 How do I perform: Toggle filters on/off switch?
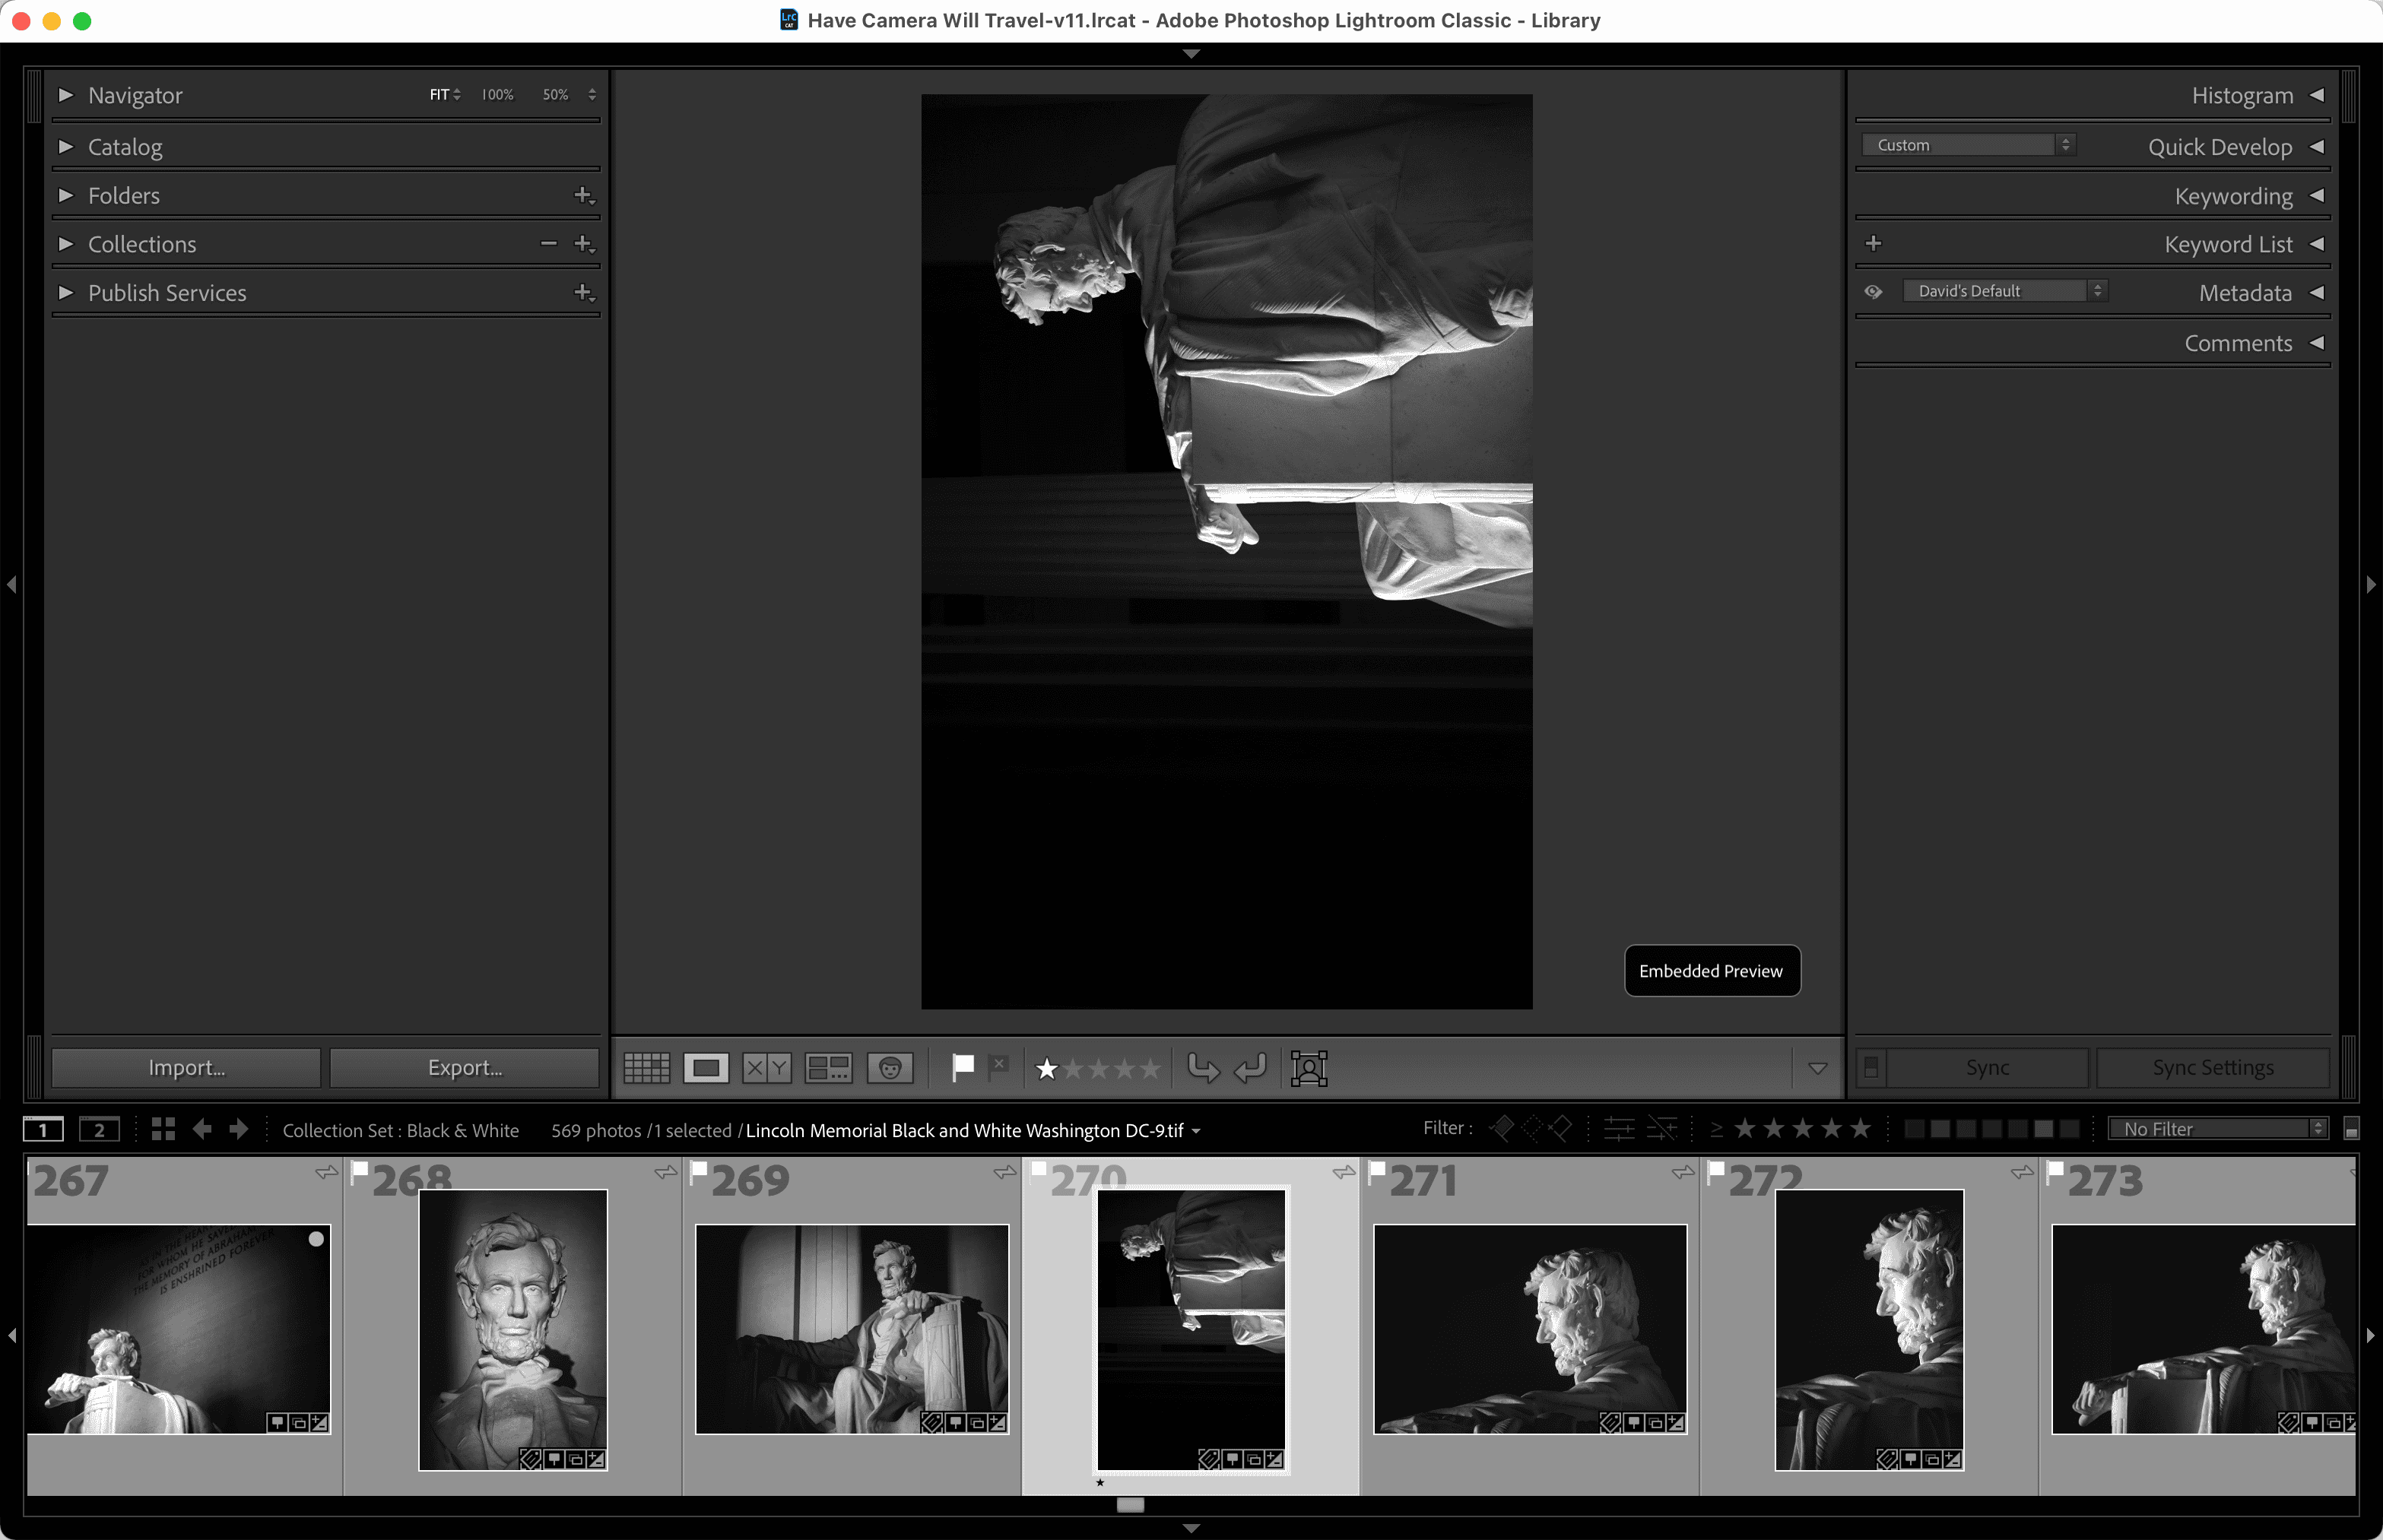2351,1129
